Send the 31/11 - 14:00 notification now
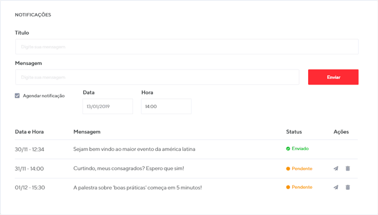 pos(336,168)
